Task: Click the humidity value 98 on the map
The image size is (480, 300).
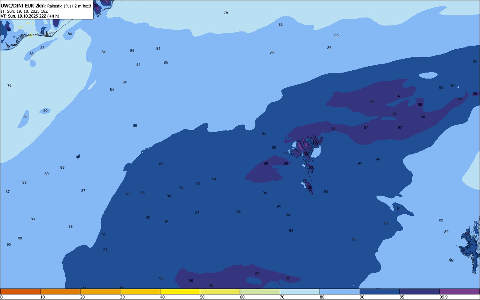Action: click(x=423, y=117)
